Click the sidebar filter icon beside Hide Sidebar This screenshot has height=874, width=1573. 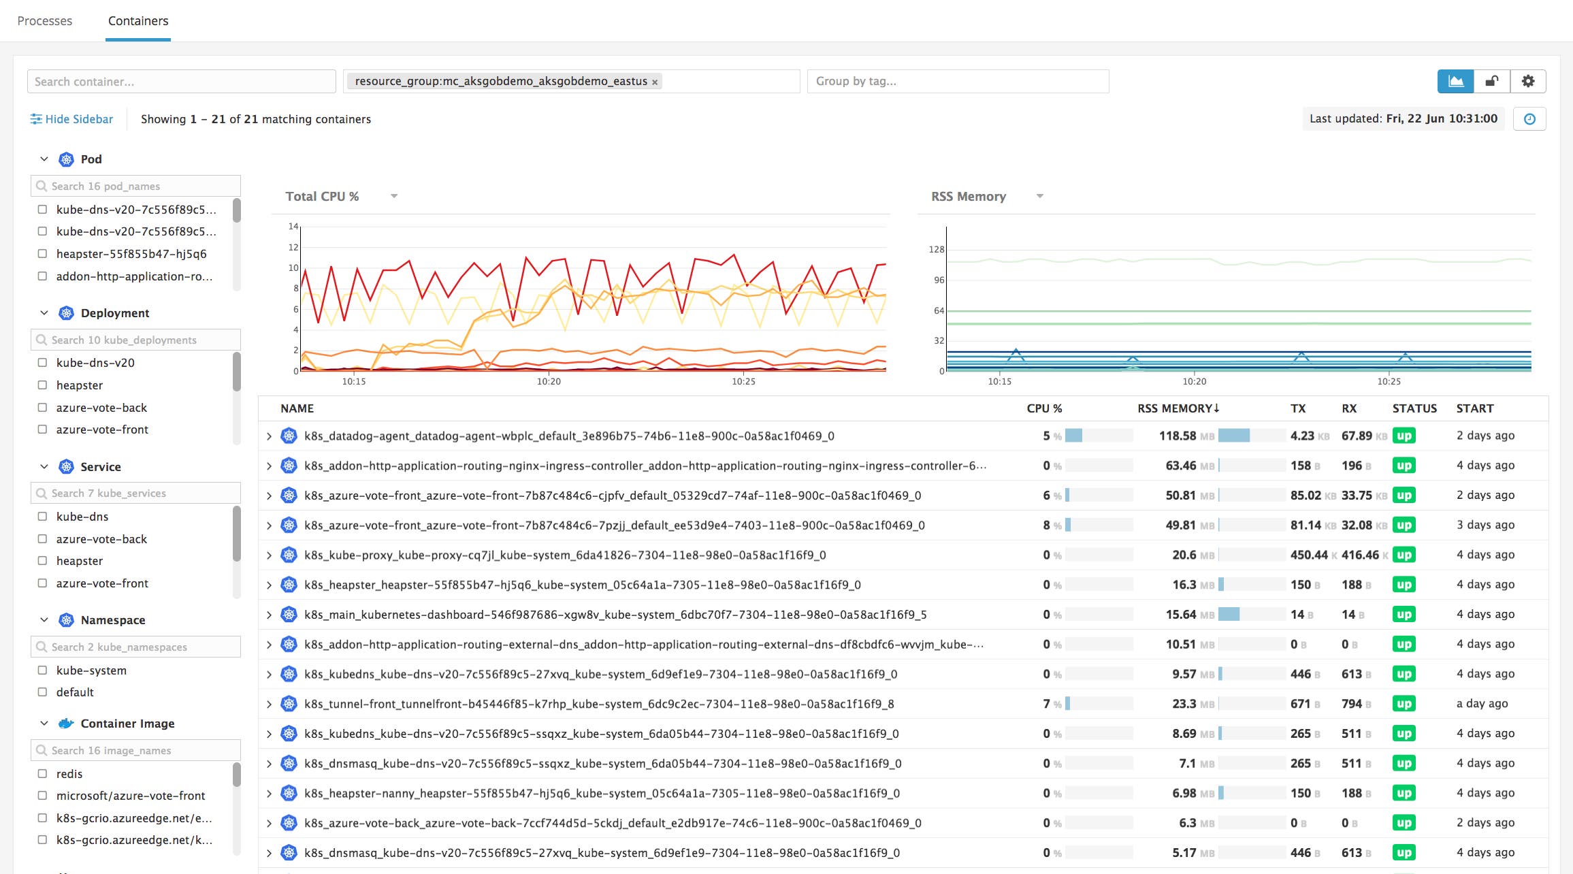(36, 118)
